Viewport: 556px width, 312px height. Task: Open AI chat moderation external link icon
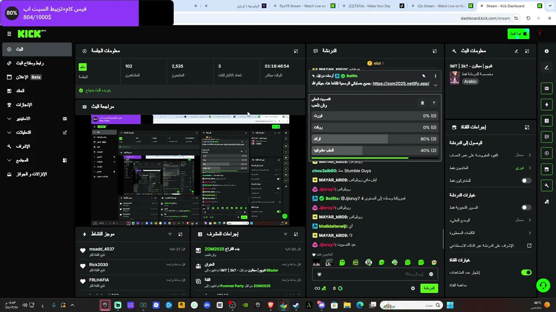pos(530,246)
